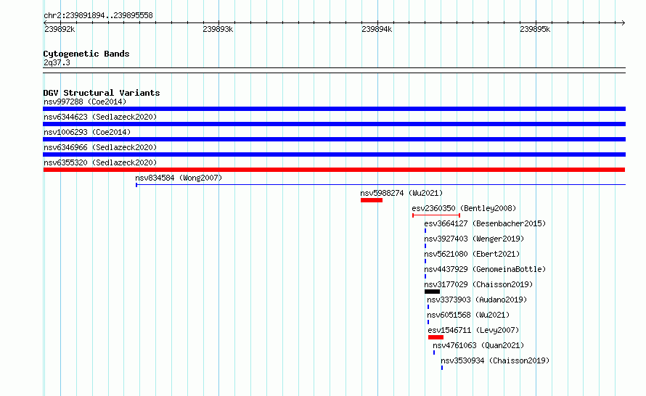Click the esv3664127 (Besenbacher2015) label

click(485, 223)
